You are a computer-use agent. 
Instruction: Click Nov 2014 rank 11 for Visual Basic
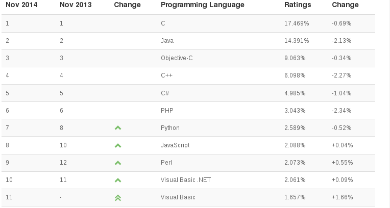pyautogui.click(x=9, y=197)
